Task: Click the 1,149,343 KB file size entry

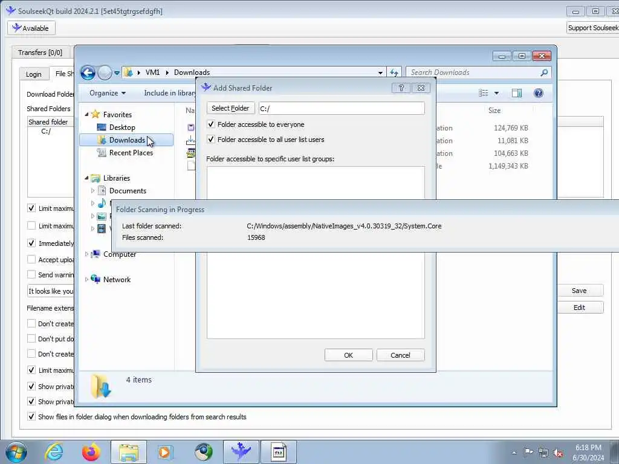Action: click(x=508, y=166)
